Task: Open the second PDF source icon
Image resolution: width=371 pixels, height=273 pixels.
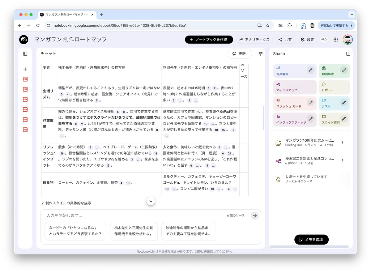Action: 25,89
